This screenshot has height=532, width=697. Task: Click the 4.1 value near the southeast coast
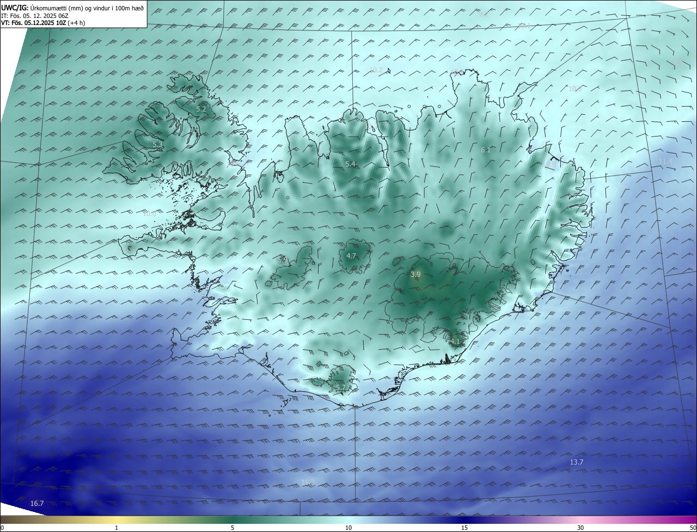455,342
